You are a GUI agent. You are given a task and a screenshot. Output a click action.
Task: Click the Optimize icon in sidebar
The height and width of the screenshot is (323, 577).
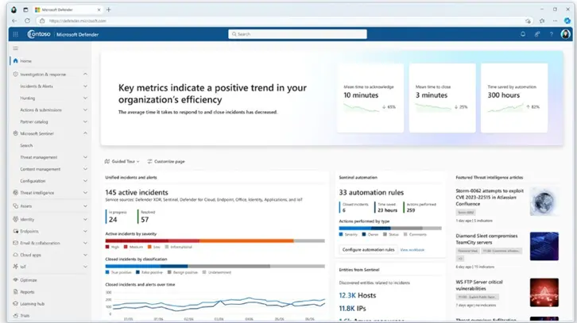tap(15, 279)
